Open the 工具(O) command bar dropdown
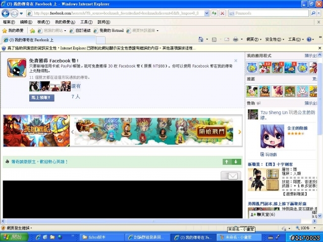Screen dimensions: 323x242 [x=296, y=39]
